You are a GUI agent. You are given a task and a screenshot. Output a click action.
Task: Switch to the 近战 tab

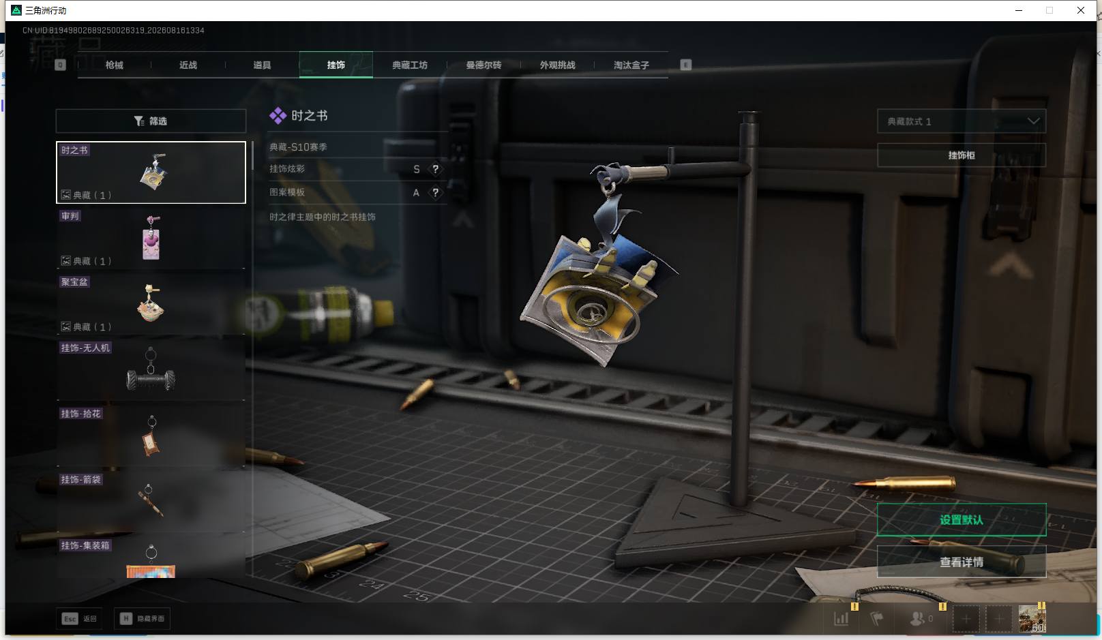point(188,65)
